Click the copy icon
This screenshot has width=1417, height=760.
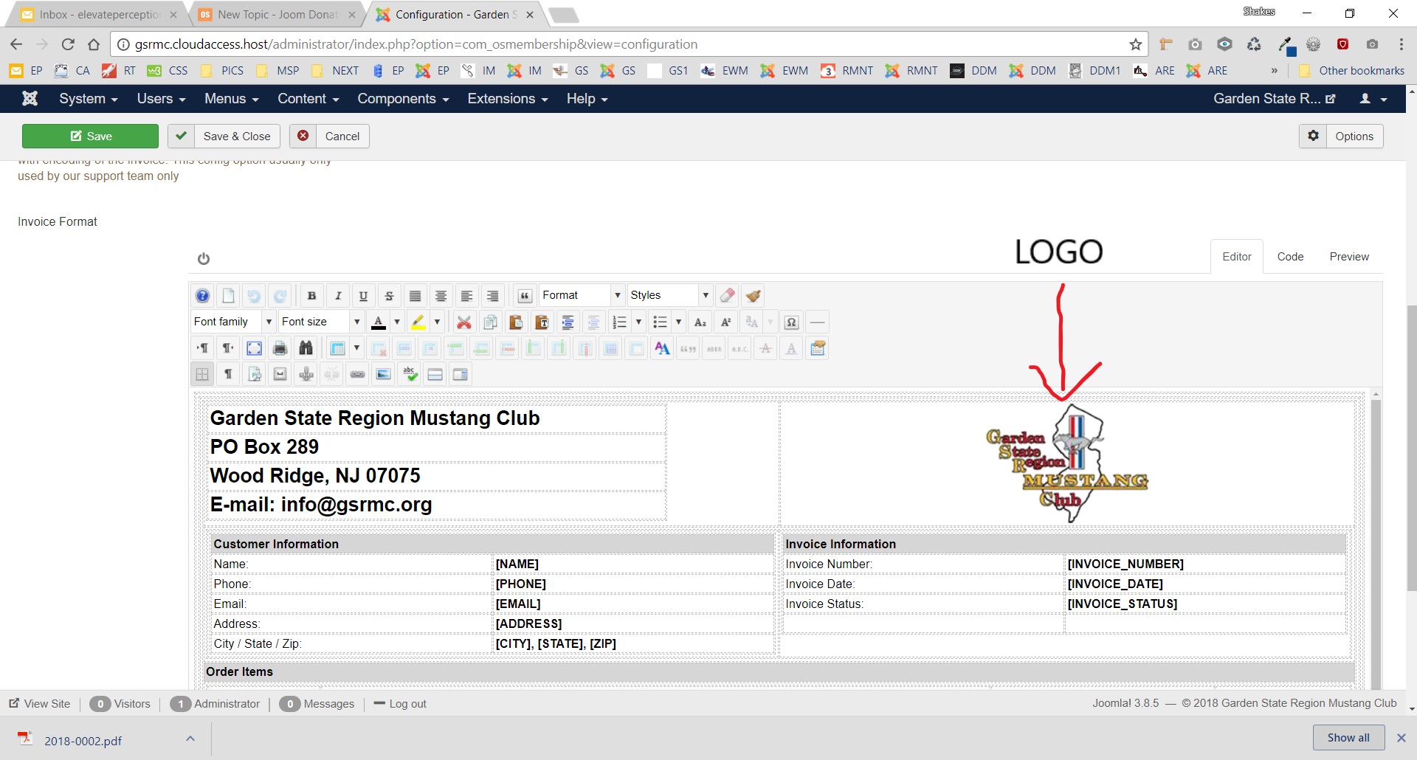coord(490,322)
